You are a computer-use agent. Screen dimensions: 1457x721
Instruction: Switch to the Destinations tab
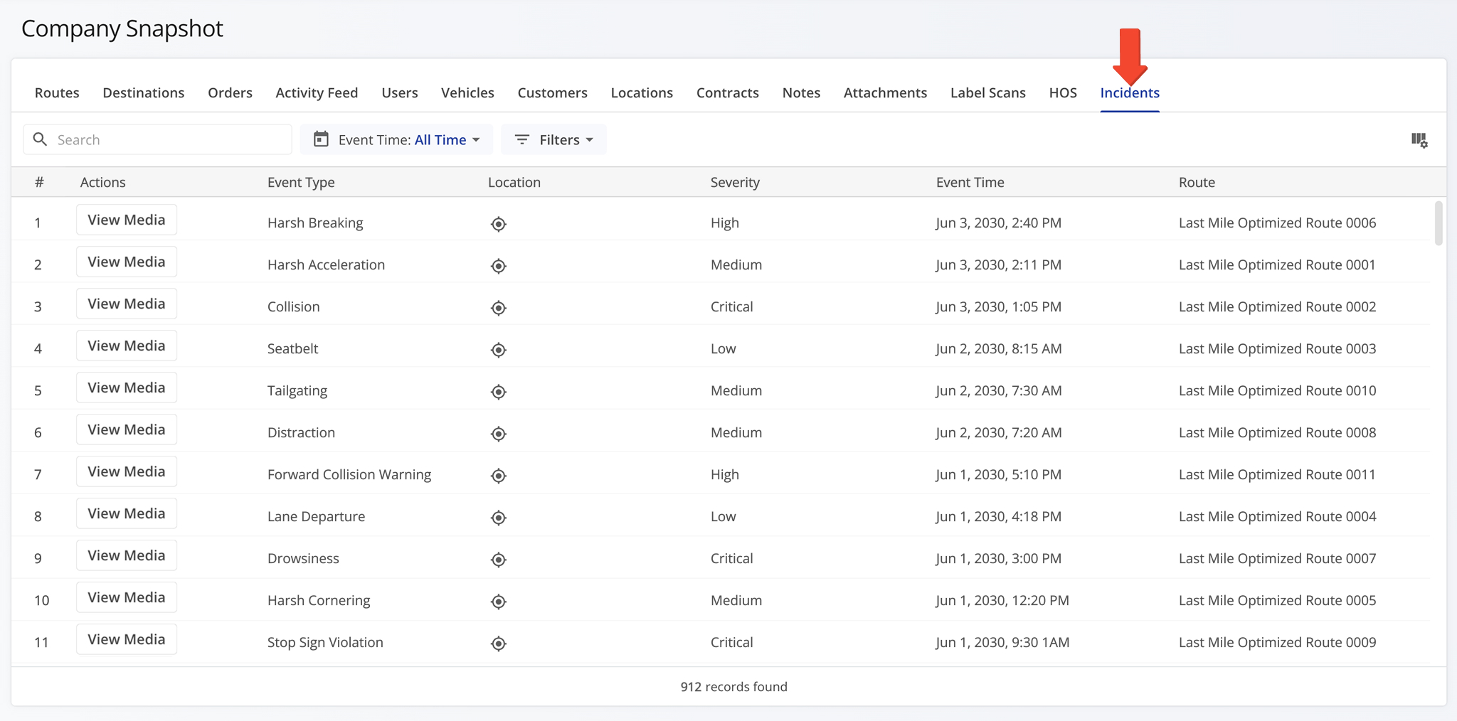click(143, 92)
